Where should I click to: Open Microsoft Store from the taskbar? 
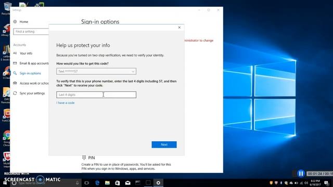(x=118, y=183)
